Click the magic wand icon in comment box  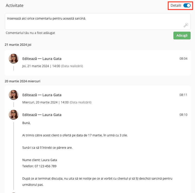[x=186, y=25]
